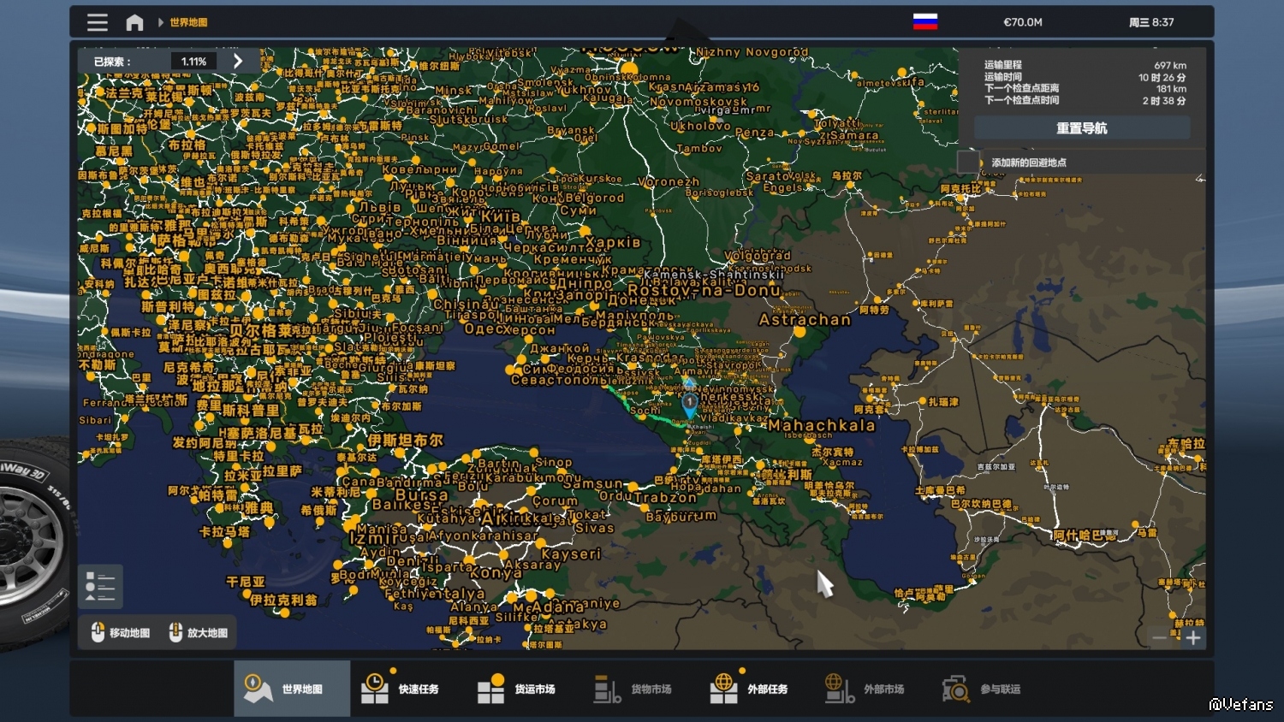Zoom in with the plus icon
This screenshot has width=1284, height=722.
(x=1193, y=637)
